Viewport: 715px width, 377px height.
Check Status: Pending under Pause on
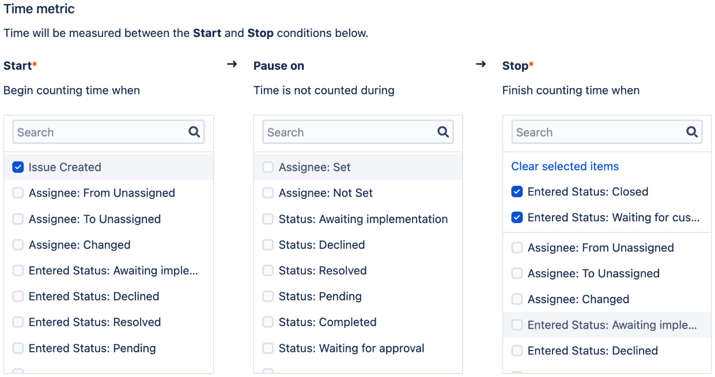click(x=268, y=296)
